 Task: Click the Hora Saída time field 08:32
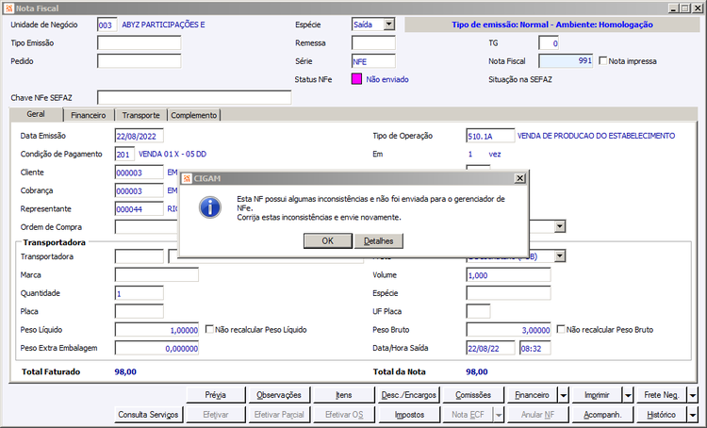point(534,348)
